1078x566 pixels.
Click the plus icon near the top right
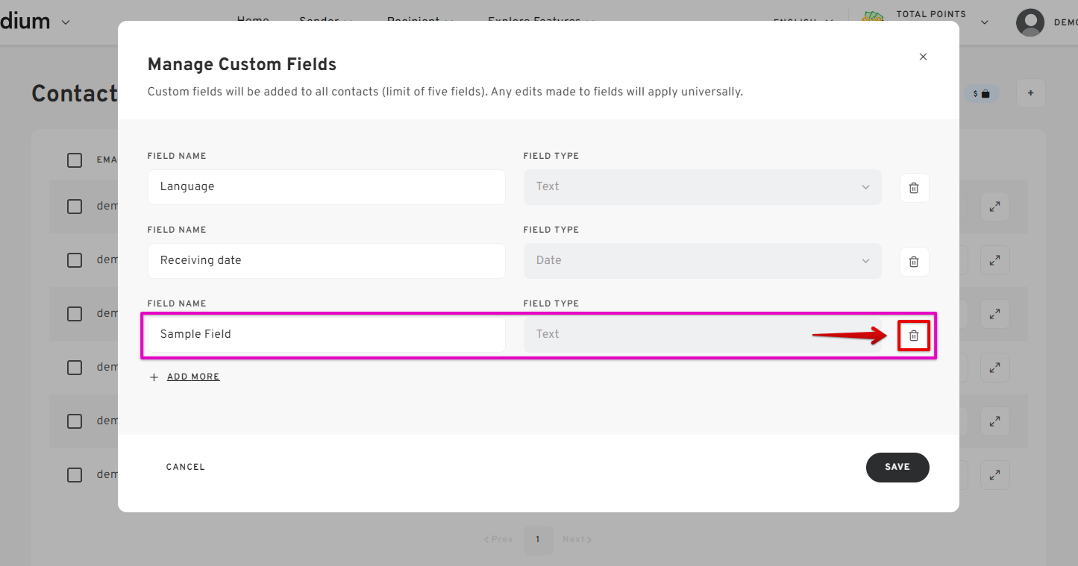coord(1030,93)
